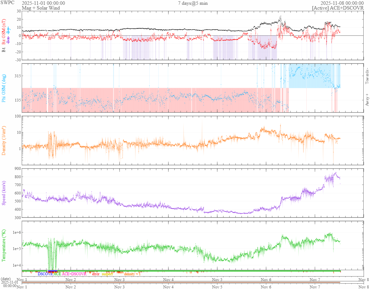The image size is (370, 289).
Task: Open the 7 days@5 min timespan selector
Action: pos(193,3)
